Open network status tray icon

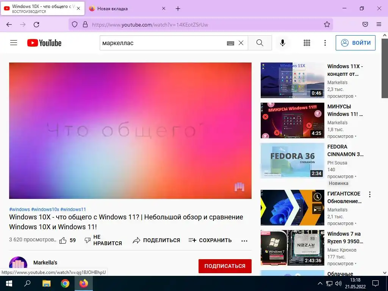click(x=329, y=283)
